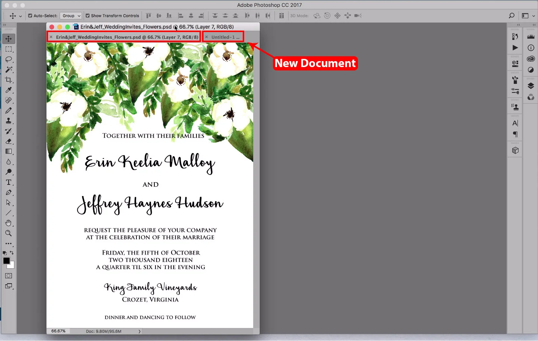Align left edges in options bar
This screenshot has width=538, height=341.
tap(180, 16)
